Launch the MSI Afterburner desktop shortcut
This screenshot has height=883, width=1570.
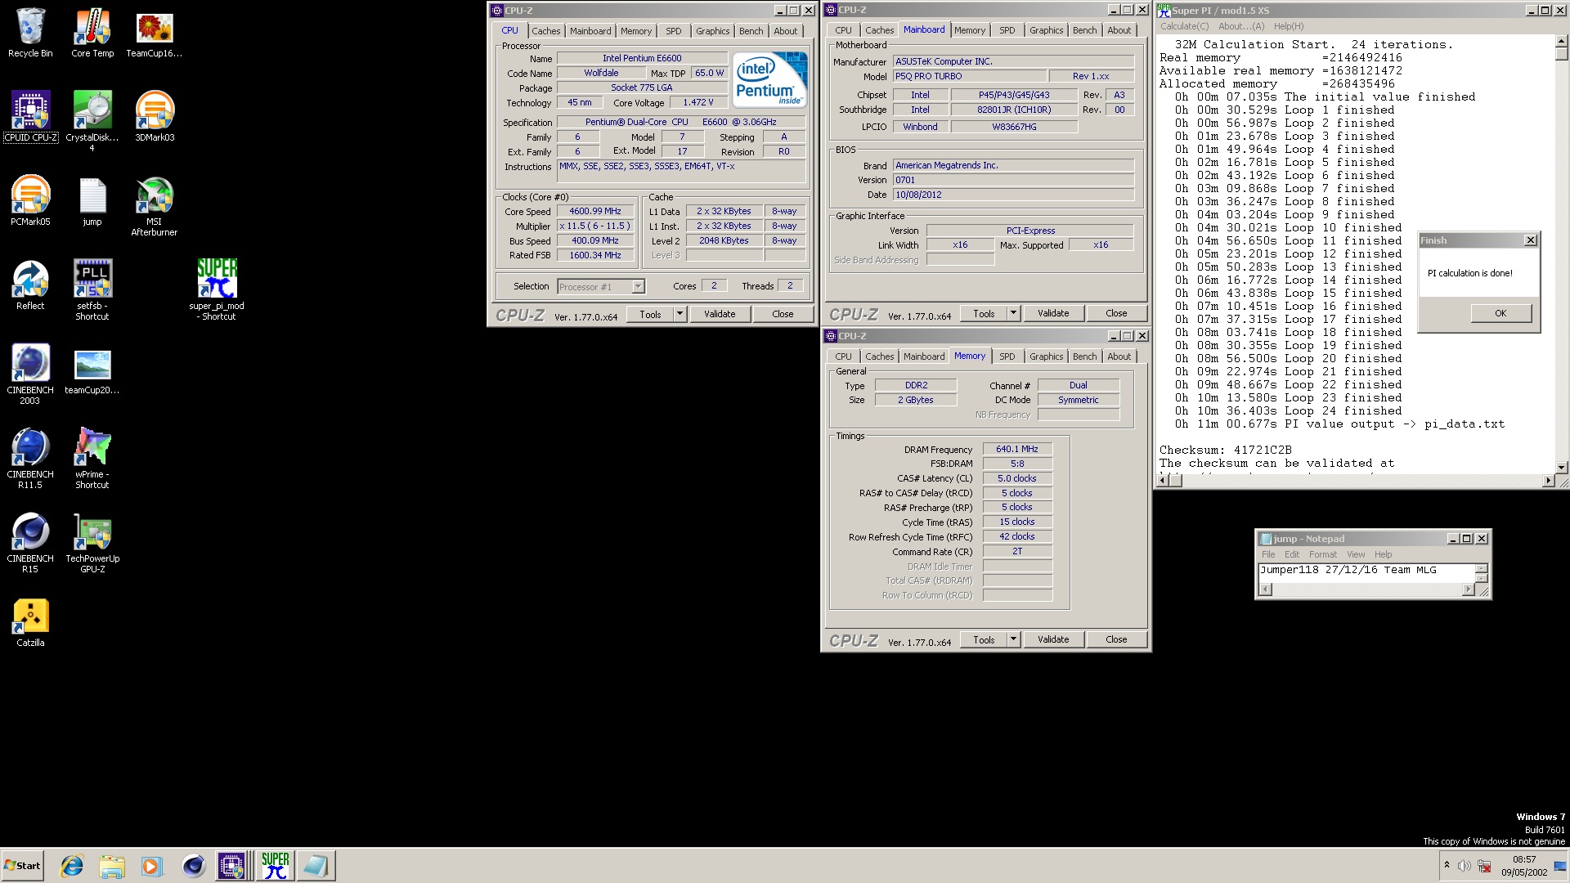tap(155, 206)
